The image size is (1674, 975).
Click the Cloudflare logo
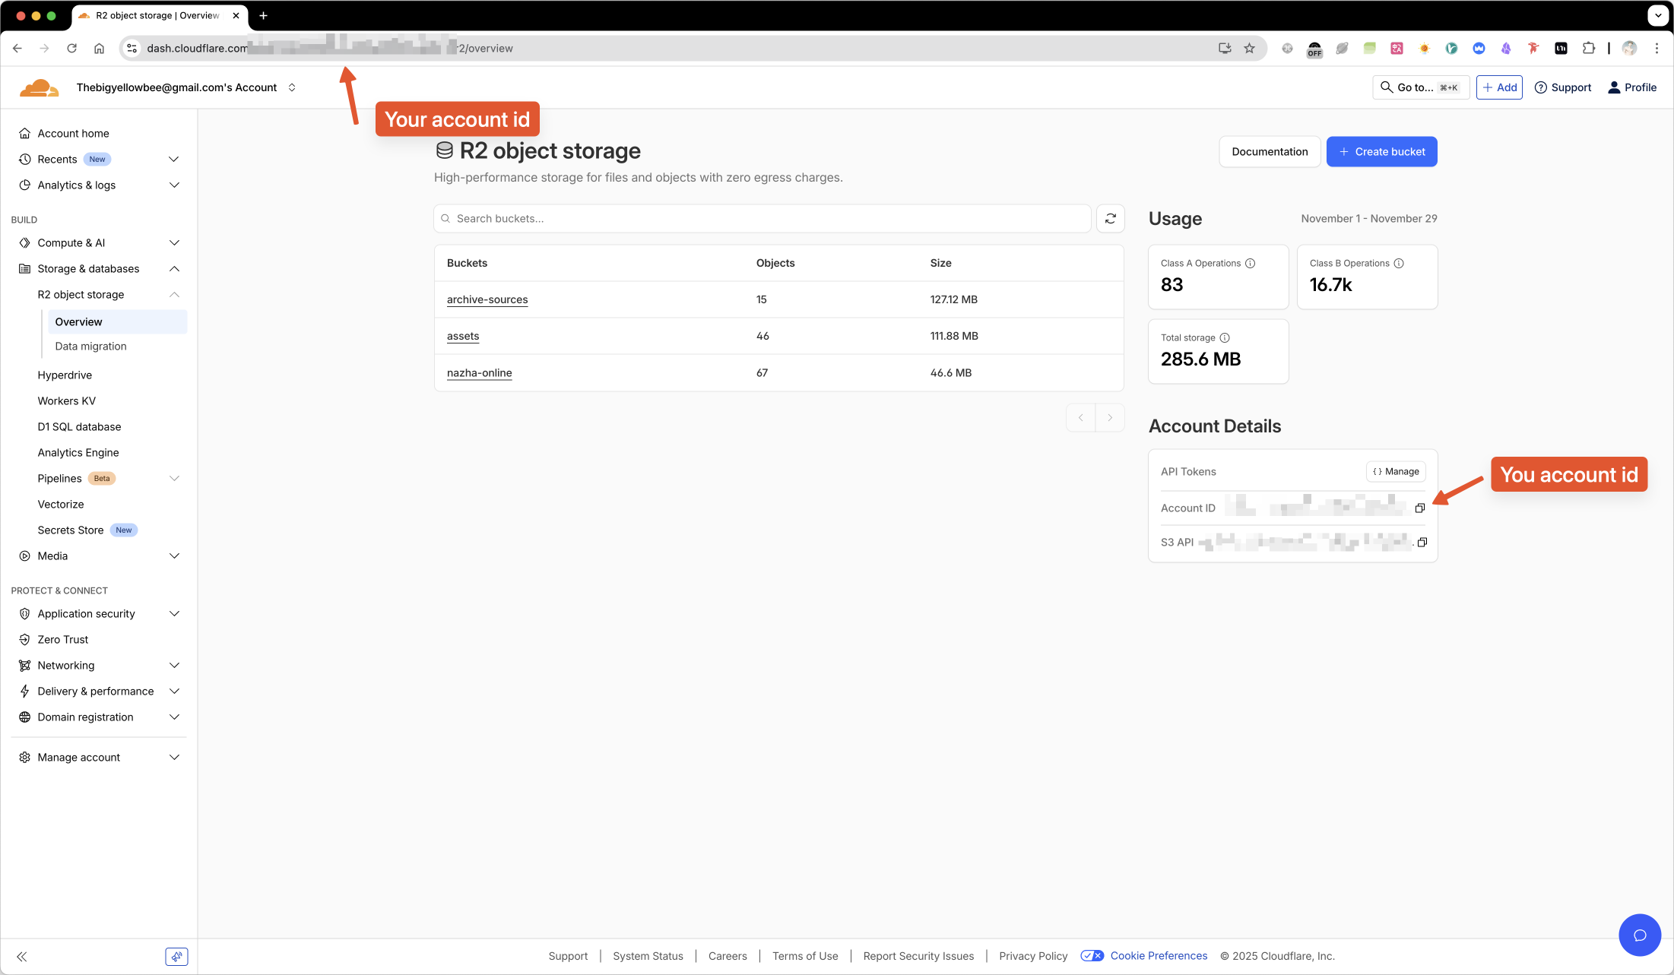(x=39, y=88)
